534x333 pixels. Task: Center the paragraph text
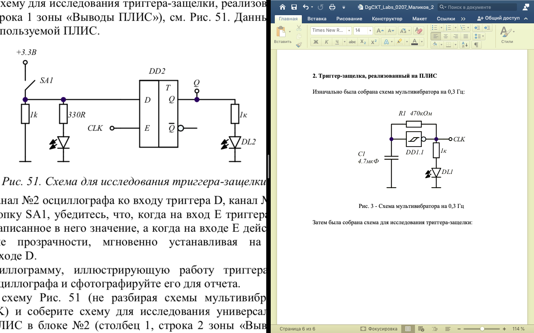pyautogui.click(x=446, y=36)
